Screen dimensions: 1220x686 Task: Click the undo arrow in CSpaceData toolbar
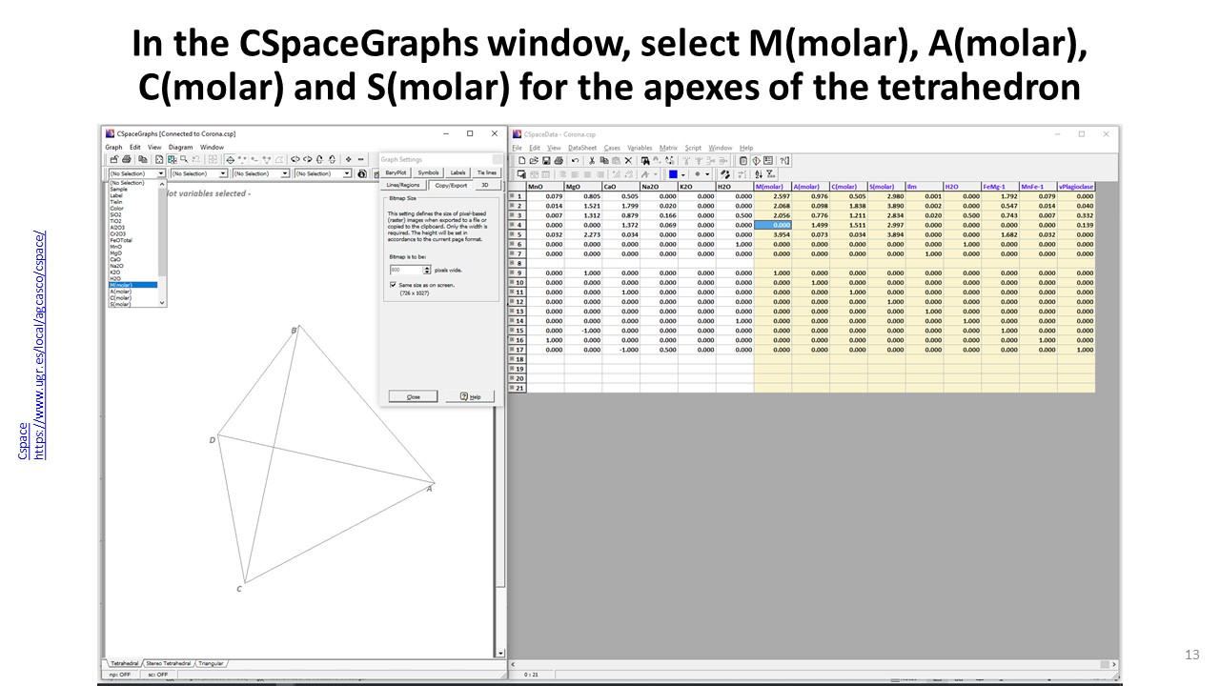(x=575, y=161)
